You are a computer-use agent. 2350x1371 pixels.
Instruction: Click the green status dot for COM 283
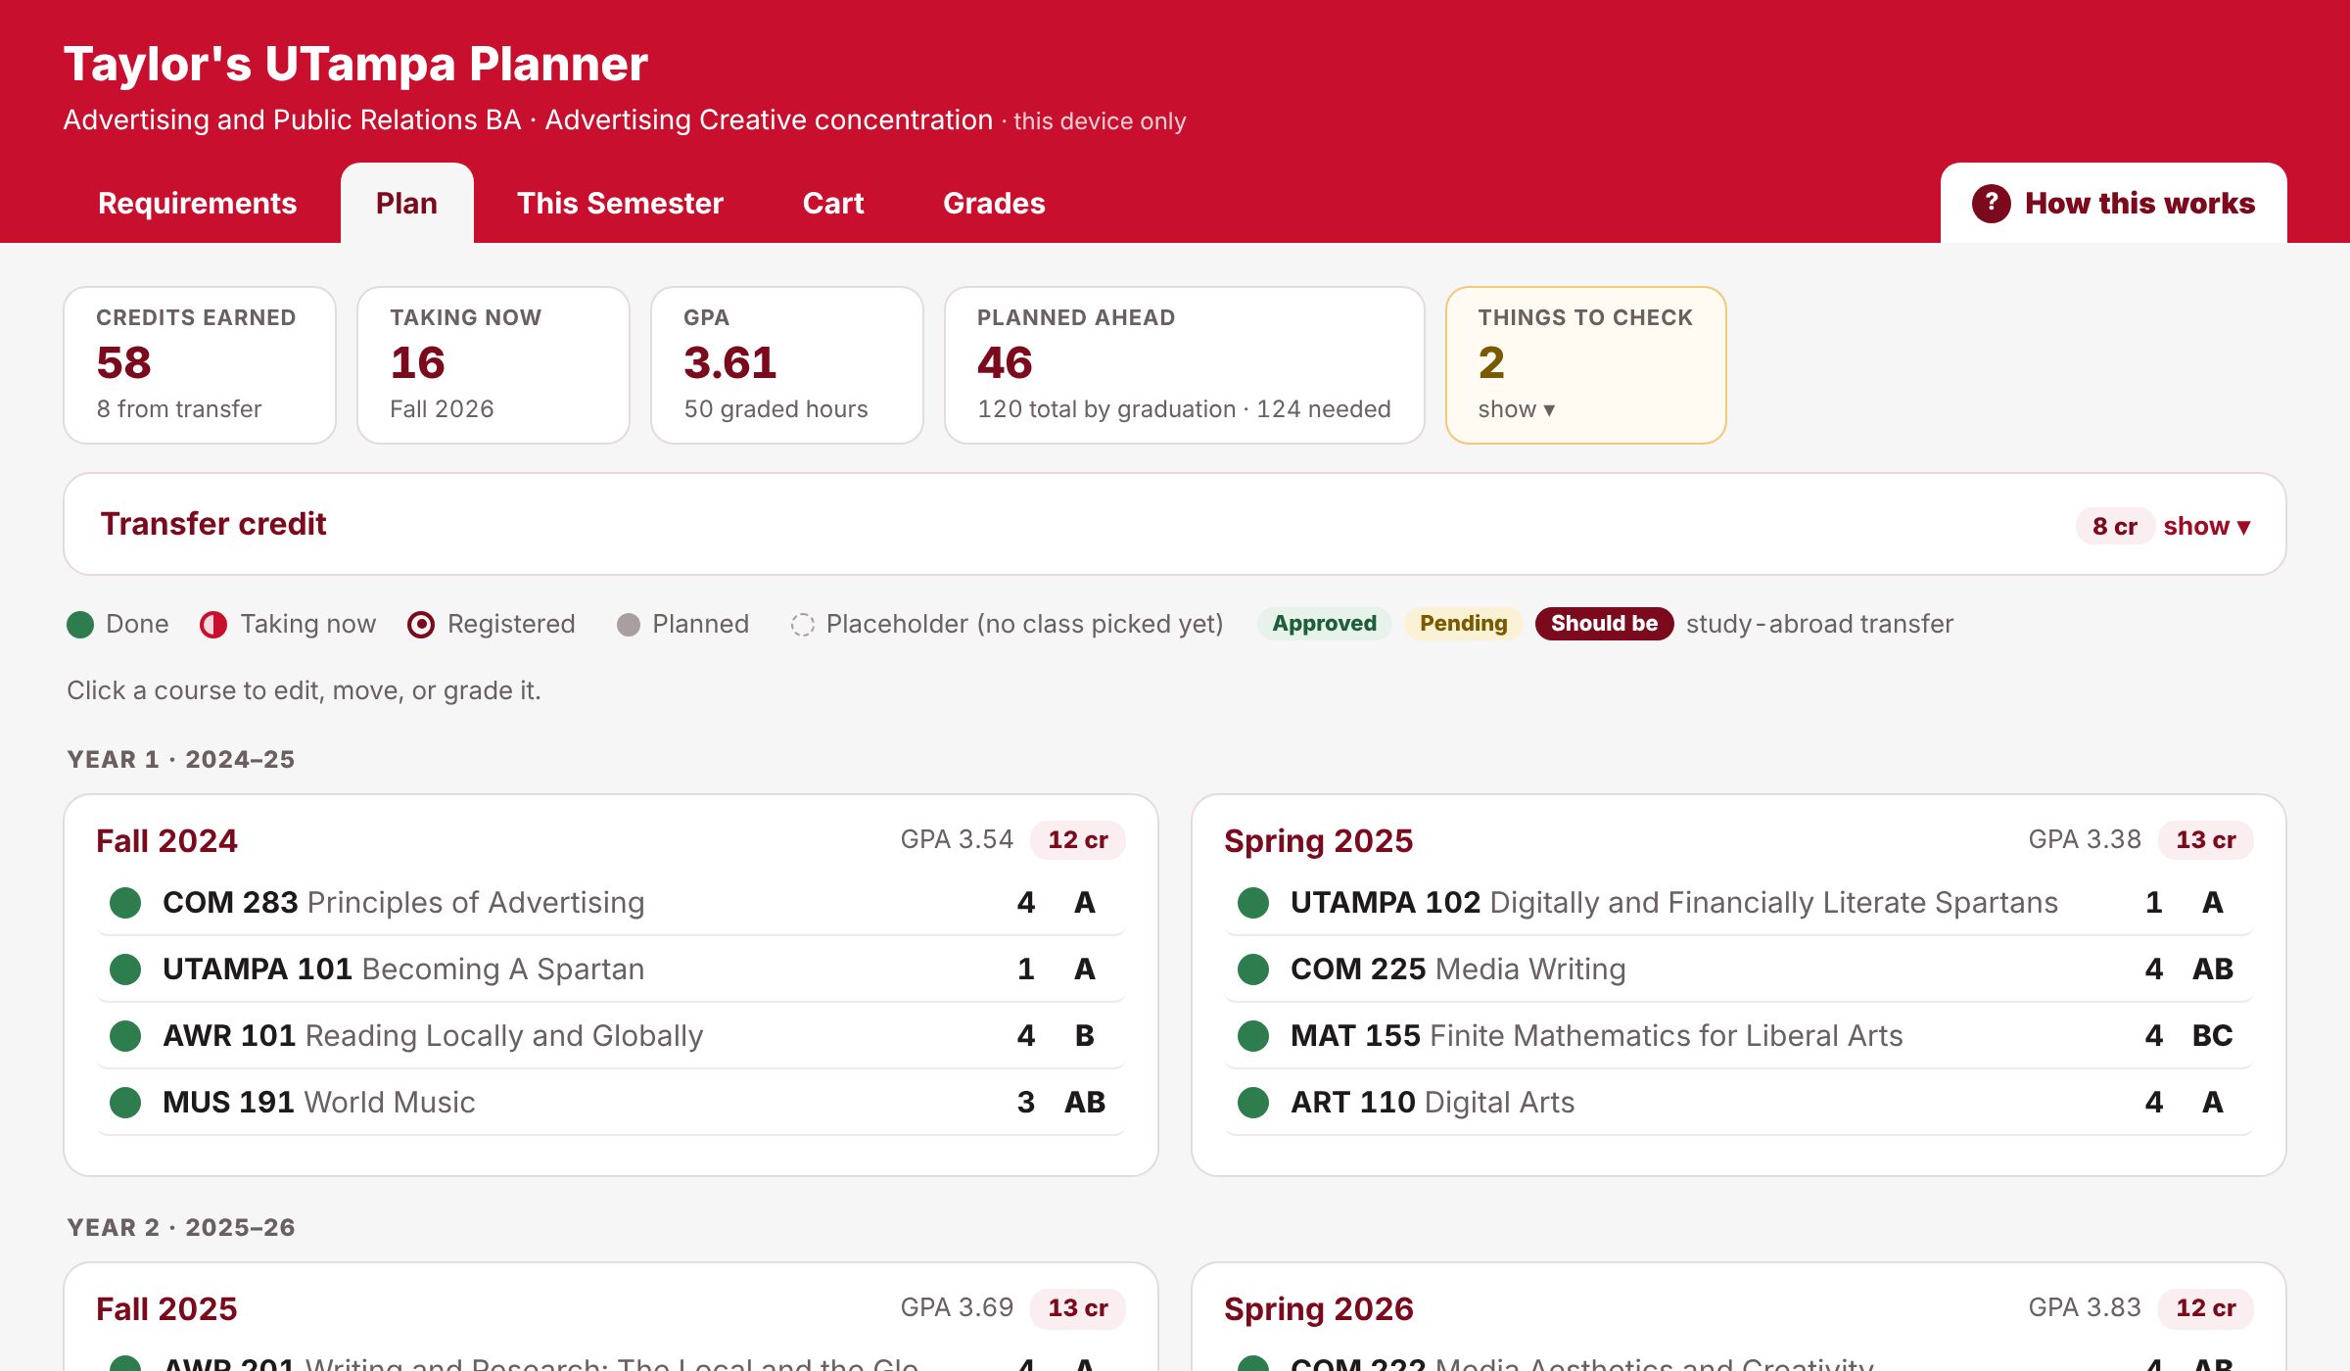tap(125, 903)
